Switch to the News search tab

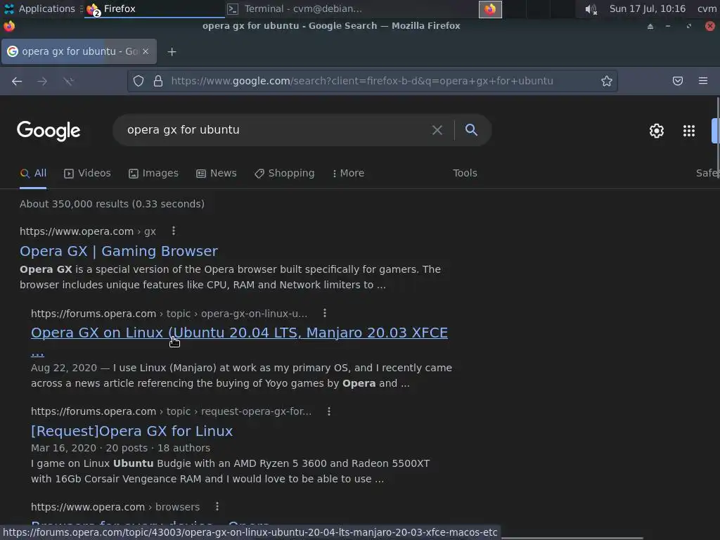click(x=217, y=174)
